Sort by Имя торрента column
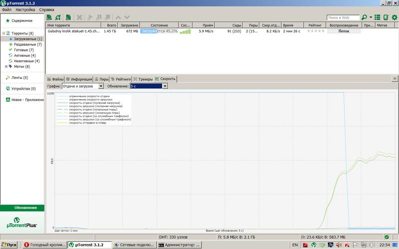399x249 pixels. pyautogui.click(x=73, y=25)
